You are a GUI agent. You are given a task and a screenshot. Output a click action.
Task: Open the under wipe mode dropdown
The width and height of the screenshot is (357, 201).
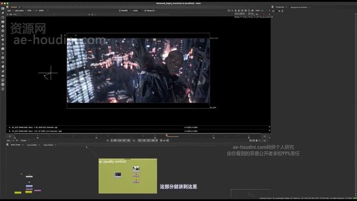point(136,11)
